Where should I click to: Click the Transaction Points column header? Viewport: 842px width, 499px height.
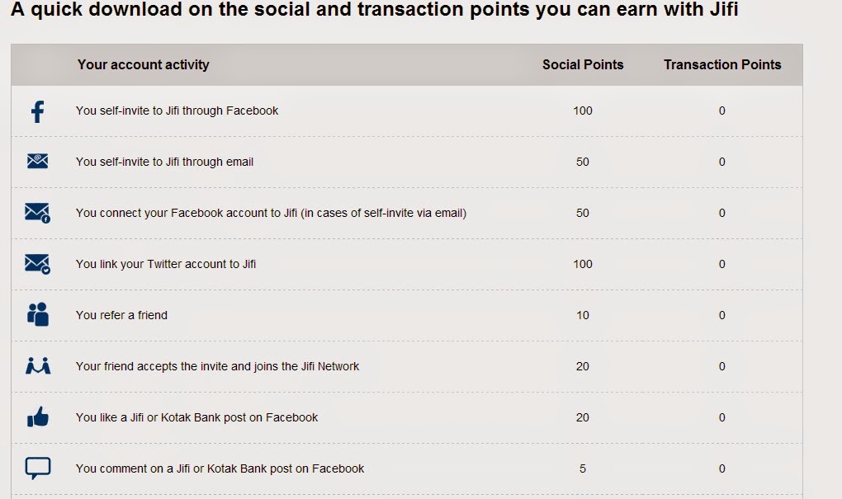(721, 64)
